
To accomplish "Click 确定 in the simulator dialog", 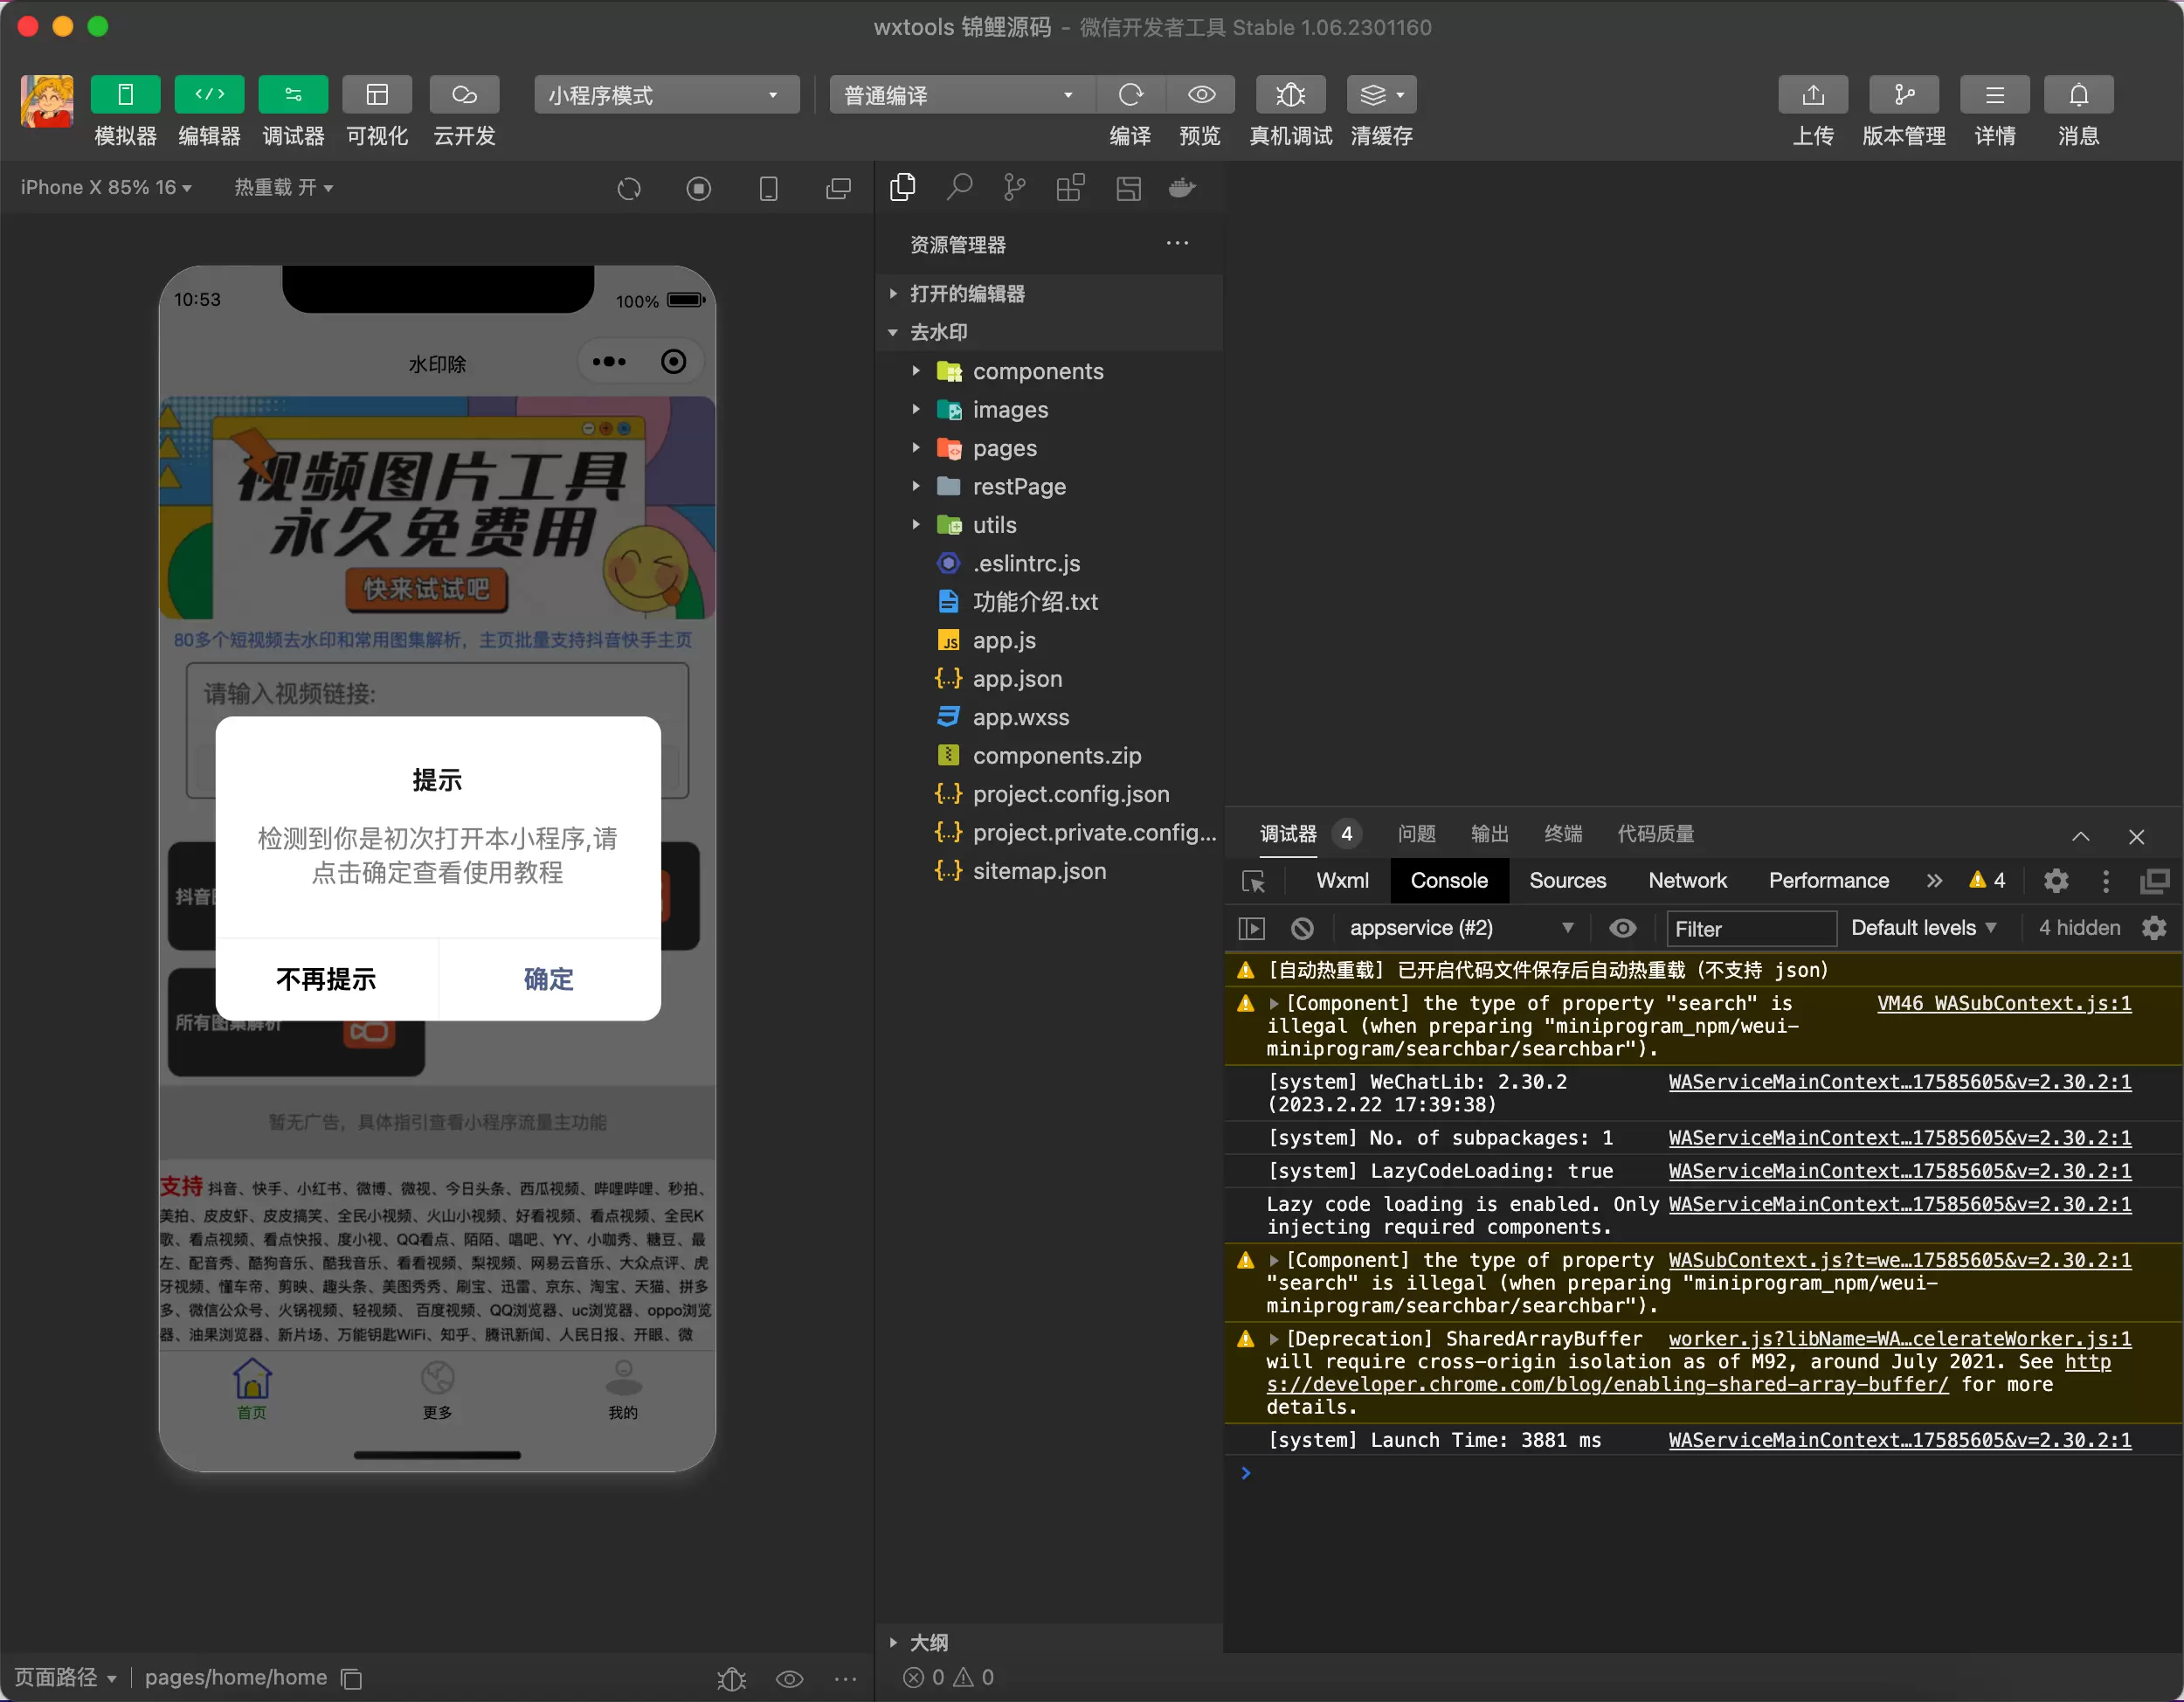I will (549, 979).
